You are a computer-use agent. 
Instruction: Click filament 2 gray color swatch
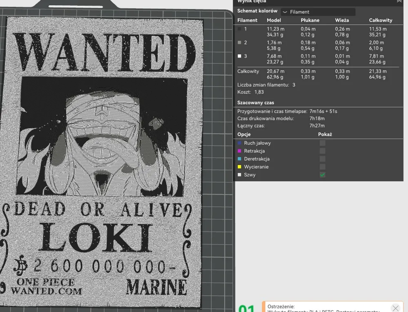239,42
